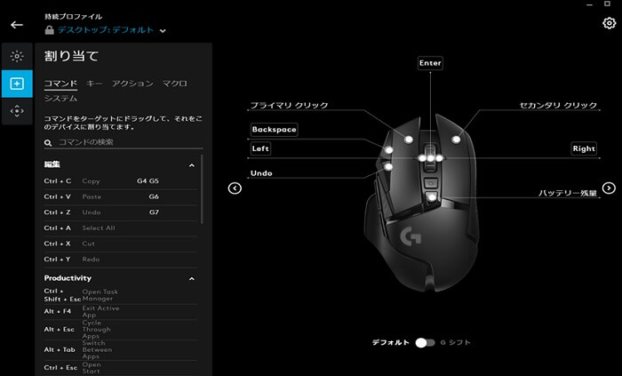Image resolution: width=622 pixels, height=376 pixels.
Task: Click the button below the wheel hotspot dot
Action: point(433,196)
